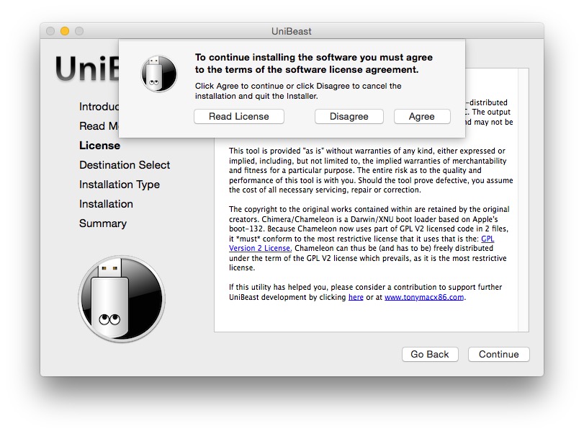The width and height of the screenshot is (584, 434).
Task: Click Continue at the bottom right
Action: click(x=498, y=354)
